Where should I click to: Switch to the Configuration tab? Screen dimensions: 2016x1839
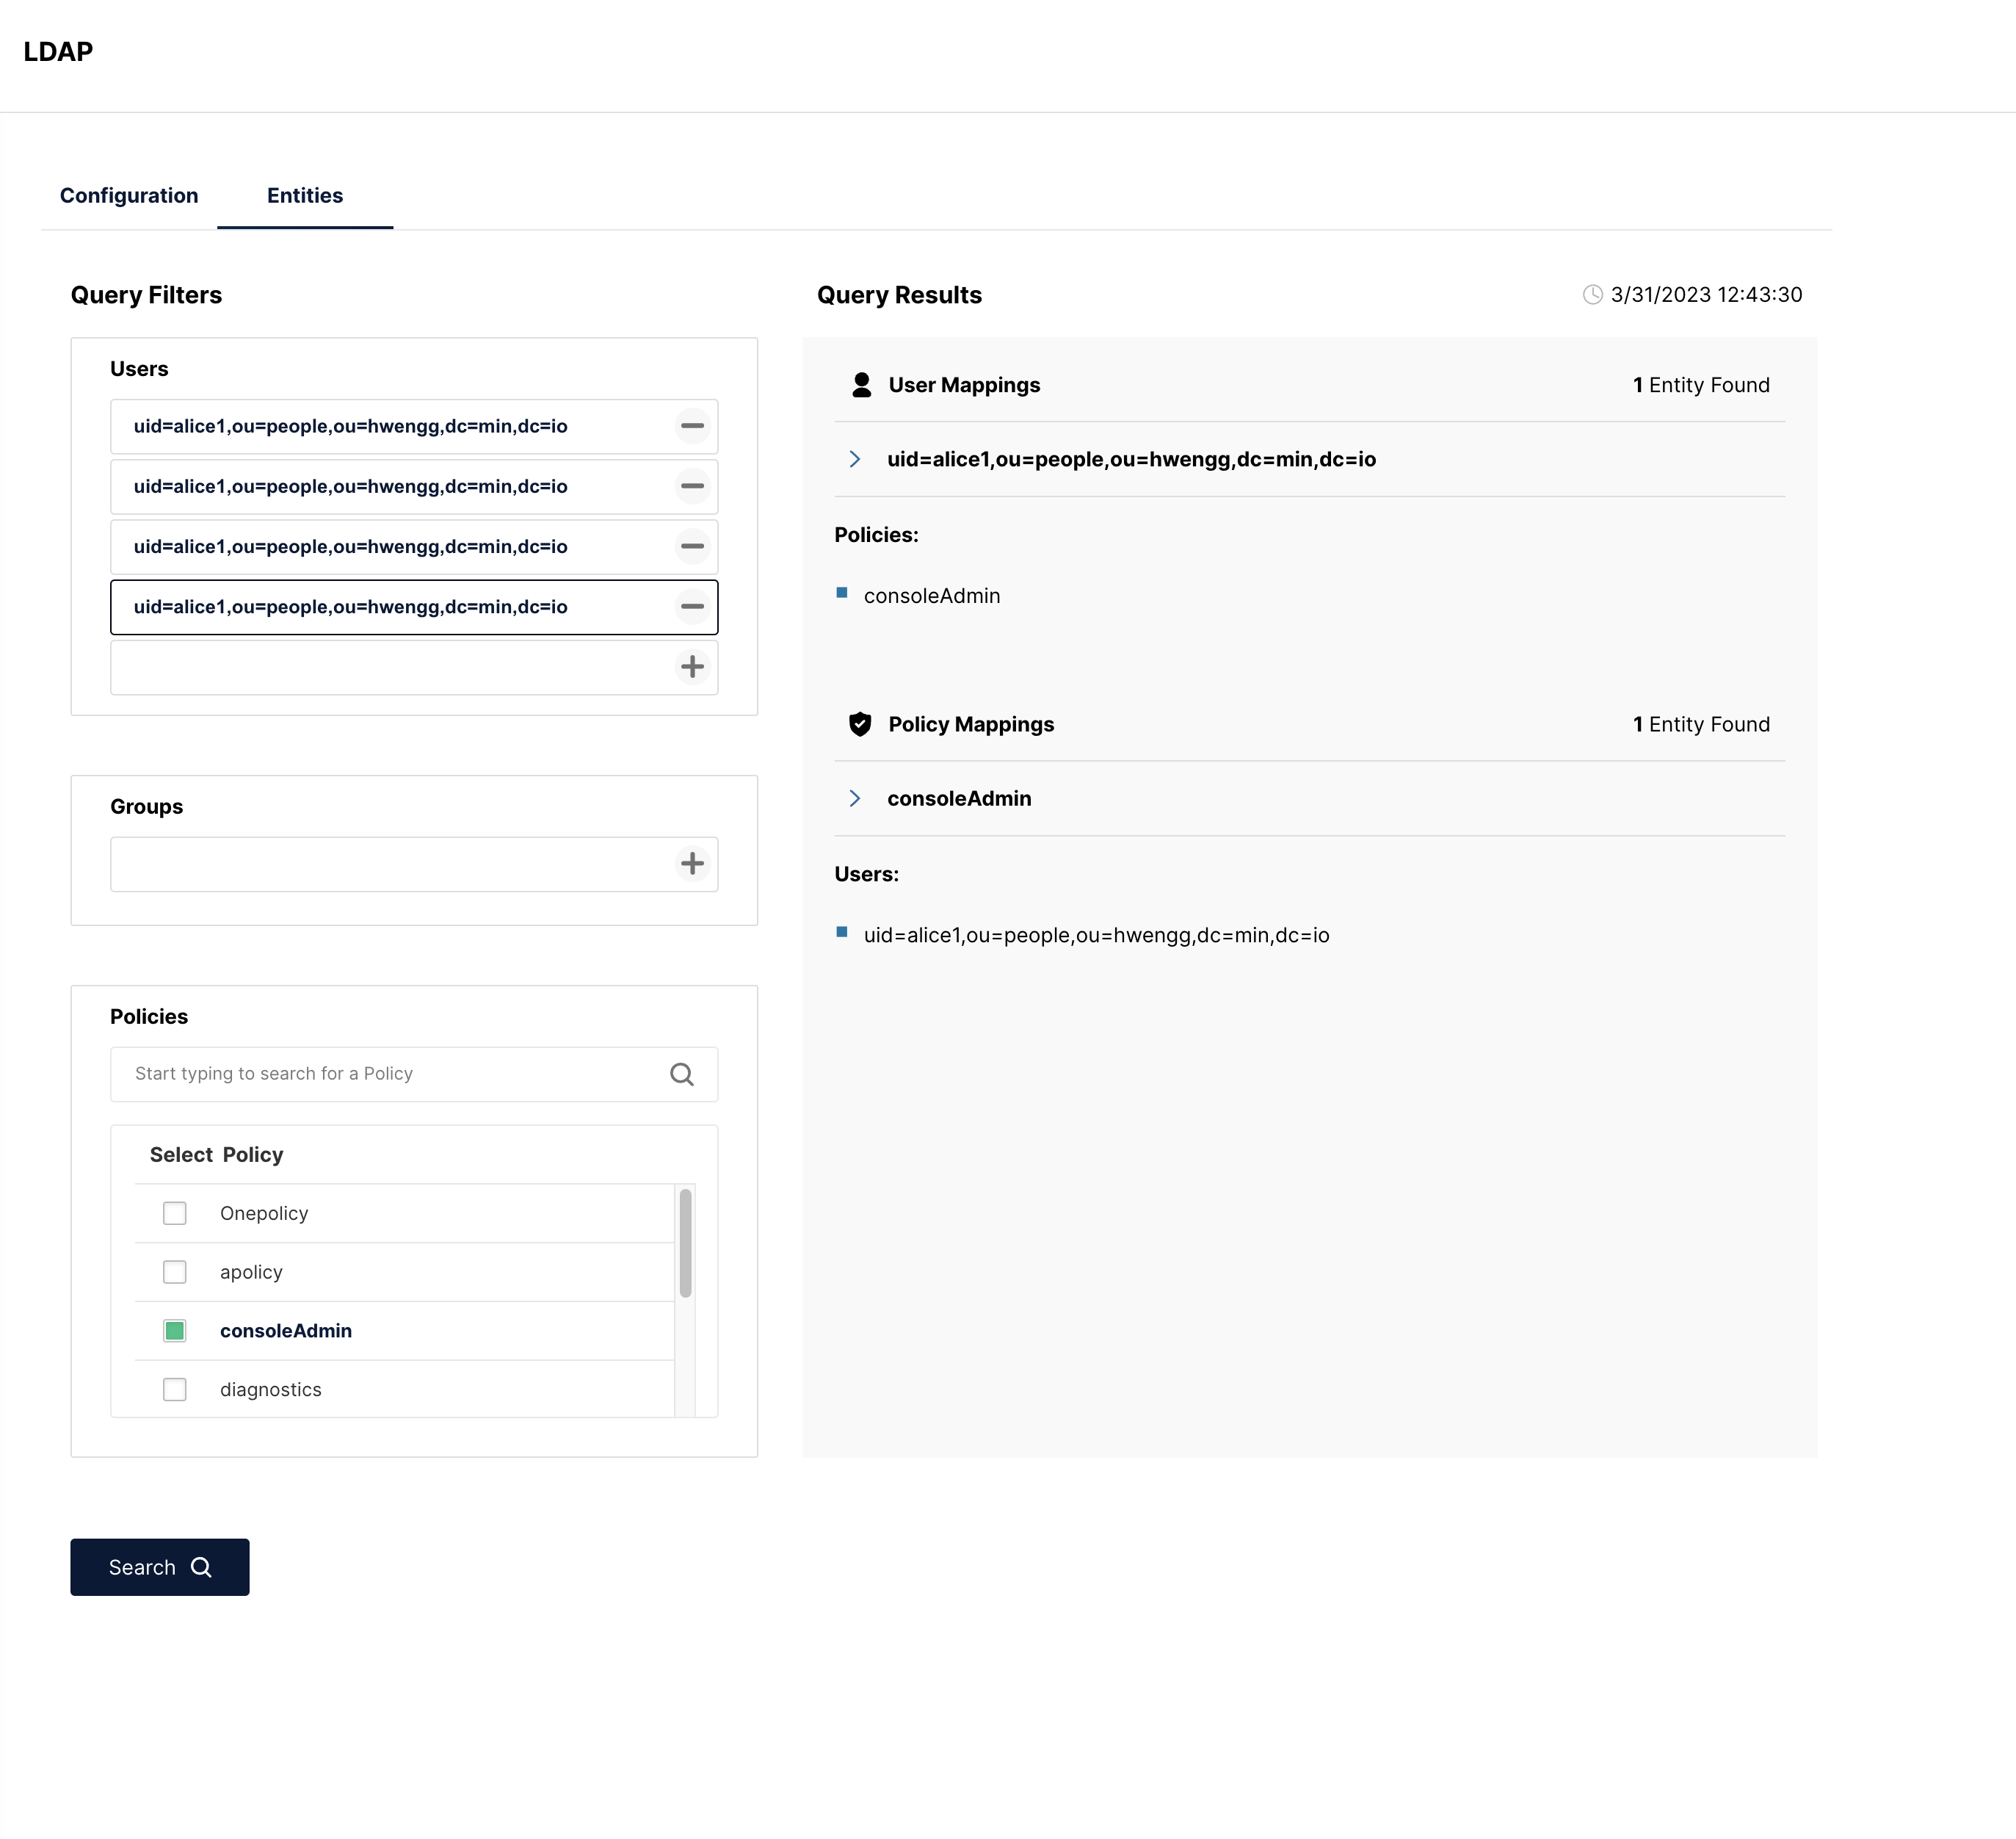[x=129, y=195]
